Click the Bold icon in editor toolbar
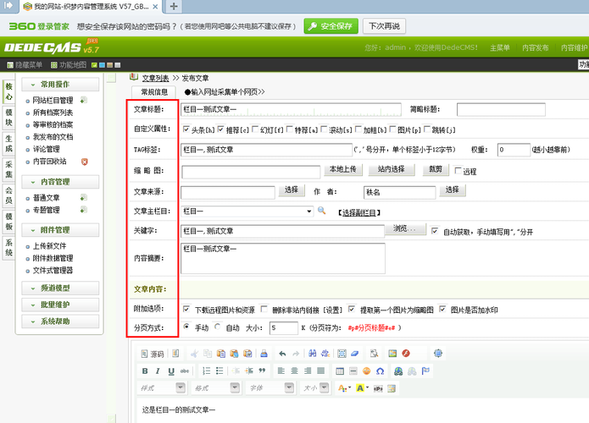Viewport: 589px width, 423px height. tap(147, 371)
